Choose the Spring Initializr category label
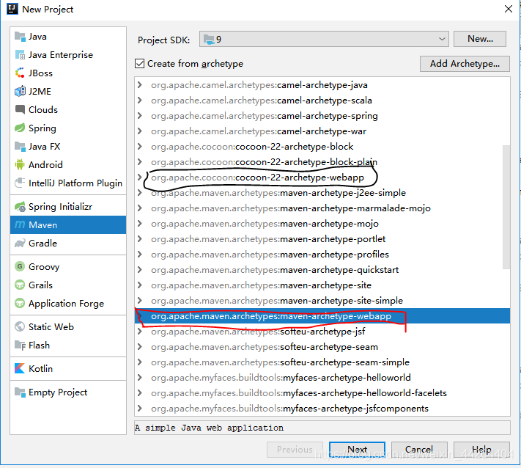Screen dimensions: 521x468 pos(61,207)
